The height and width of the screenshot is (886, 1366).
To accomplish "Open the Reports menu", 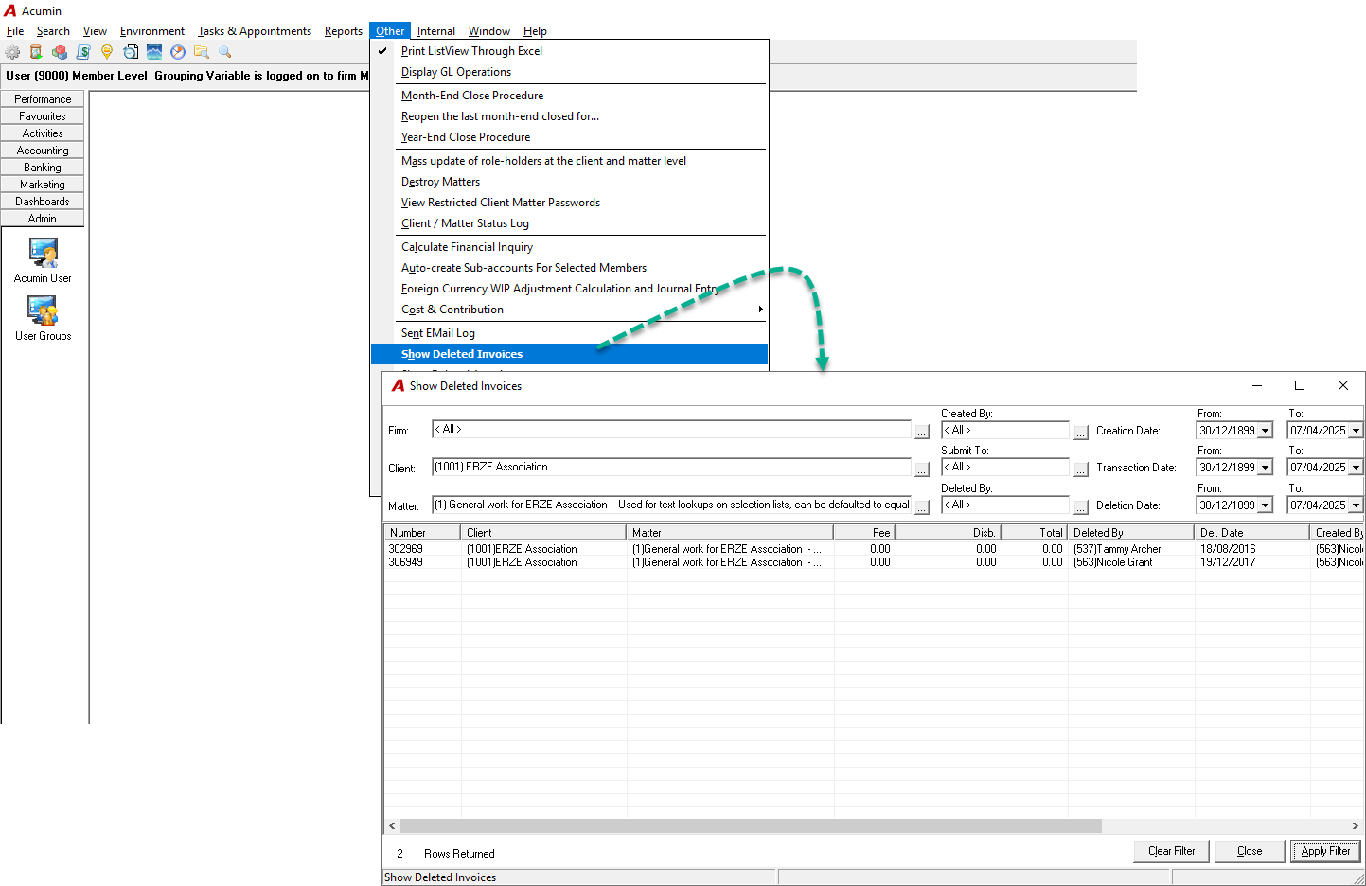I will tap(343, 31).
